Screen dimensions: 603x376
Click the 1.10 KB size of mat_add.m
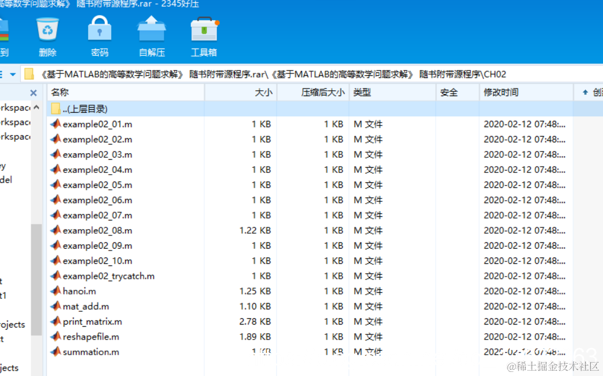click(255, 307)
